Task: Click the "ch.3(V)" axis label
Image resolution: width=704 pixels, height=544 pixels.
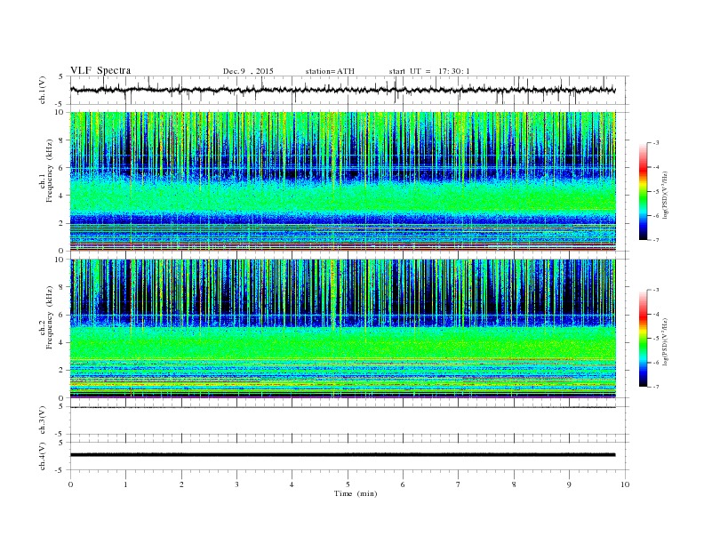Action: coord(43,420)
